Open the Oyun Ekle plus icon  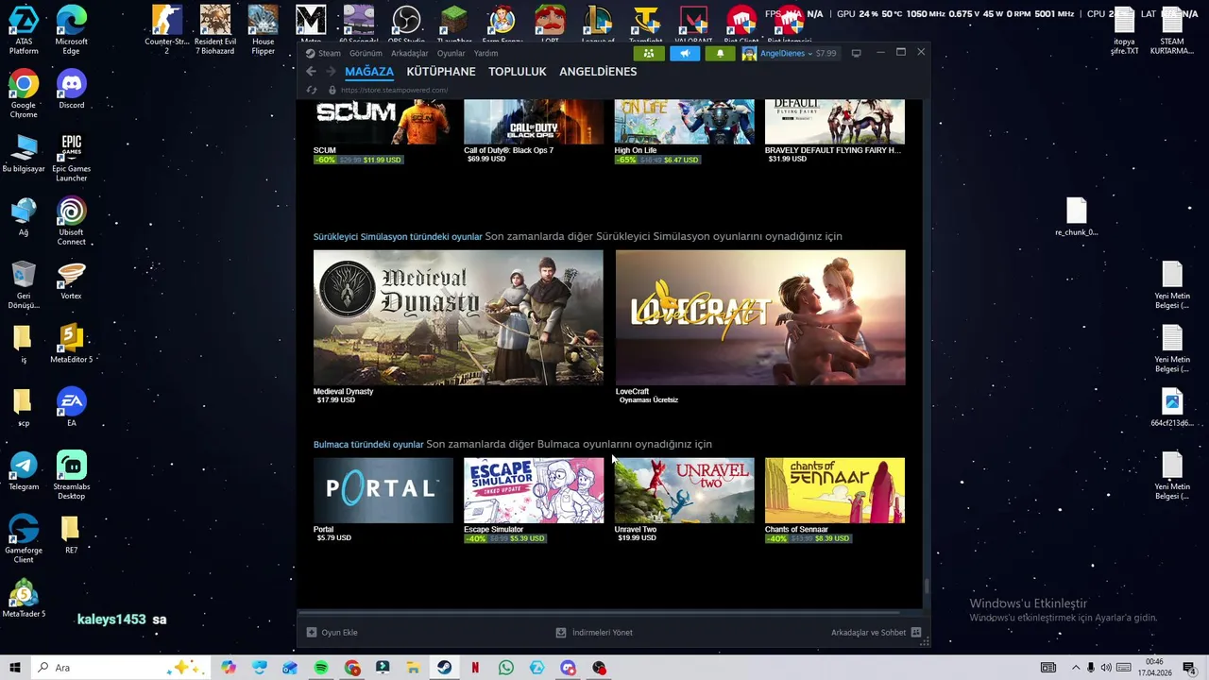click(x=312, y=633)
